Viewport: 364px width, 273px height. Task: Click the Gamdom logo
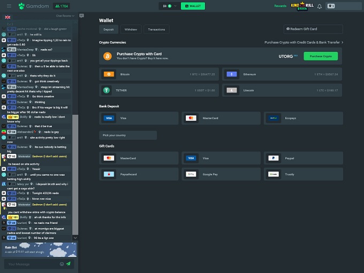pyautogui.click(x=34, y=6)
